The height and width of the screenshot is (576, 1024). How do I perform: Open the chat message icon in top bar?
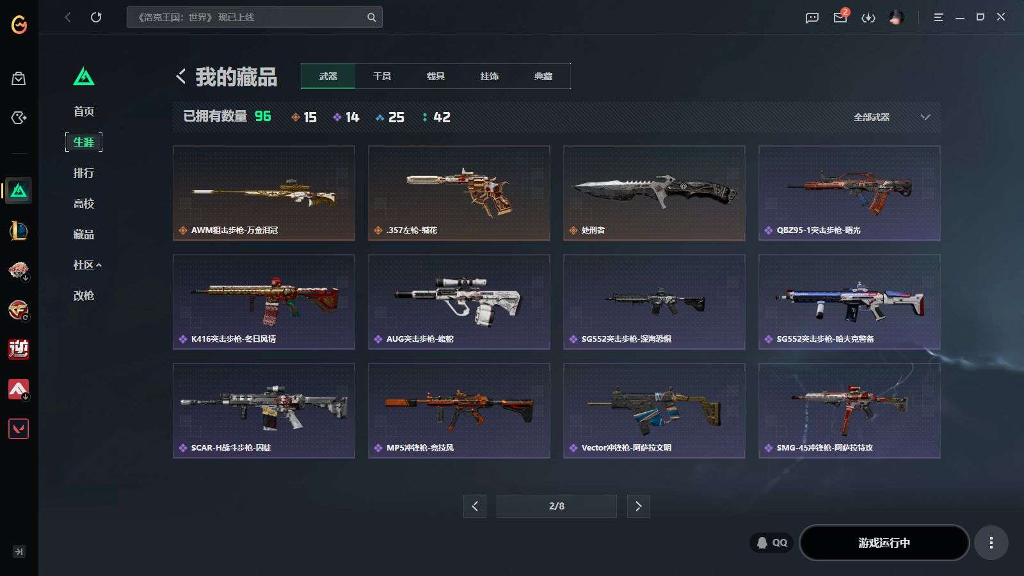click(x=812, y=18)
